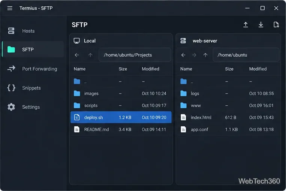Select the web-server host label
This screenshot has width=286, height=191.
click(205, 41)
